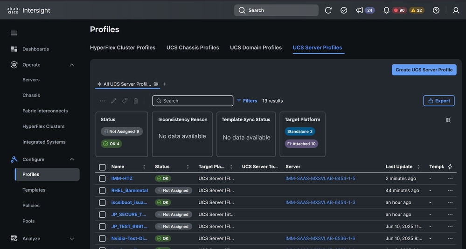Click the yellow 32 warnings badge
The height and width of the screenshot is (249, 466).
coord(417,10)
